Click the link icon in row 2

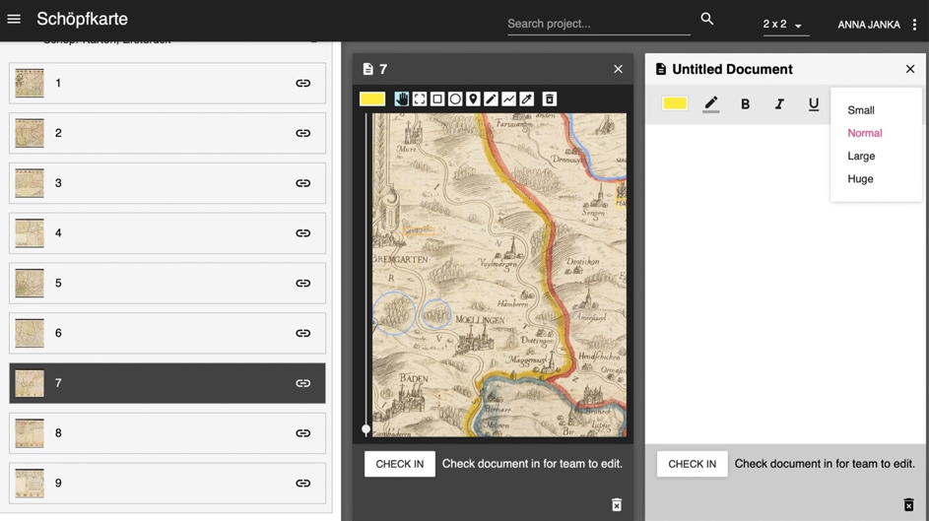tap(302, 133)
